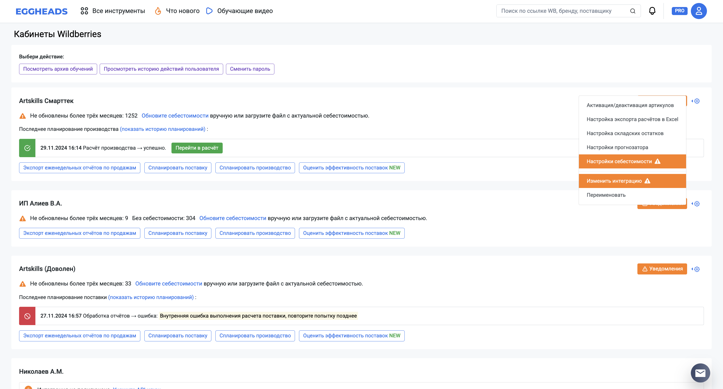Select Изменить интеграцию menu item
723x389 pixels.
click(632, 181)
